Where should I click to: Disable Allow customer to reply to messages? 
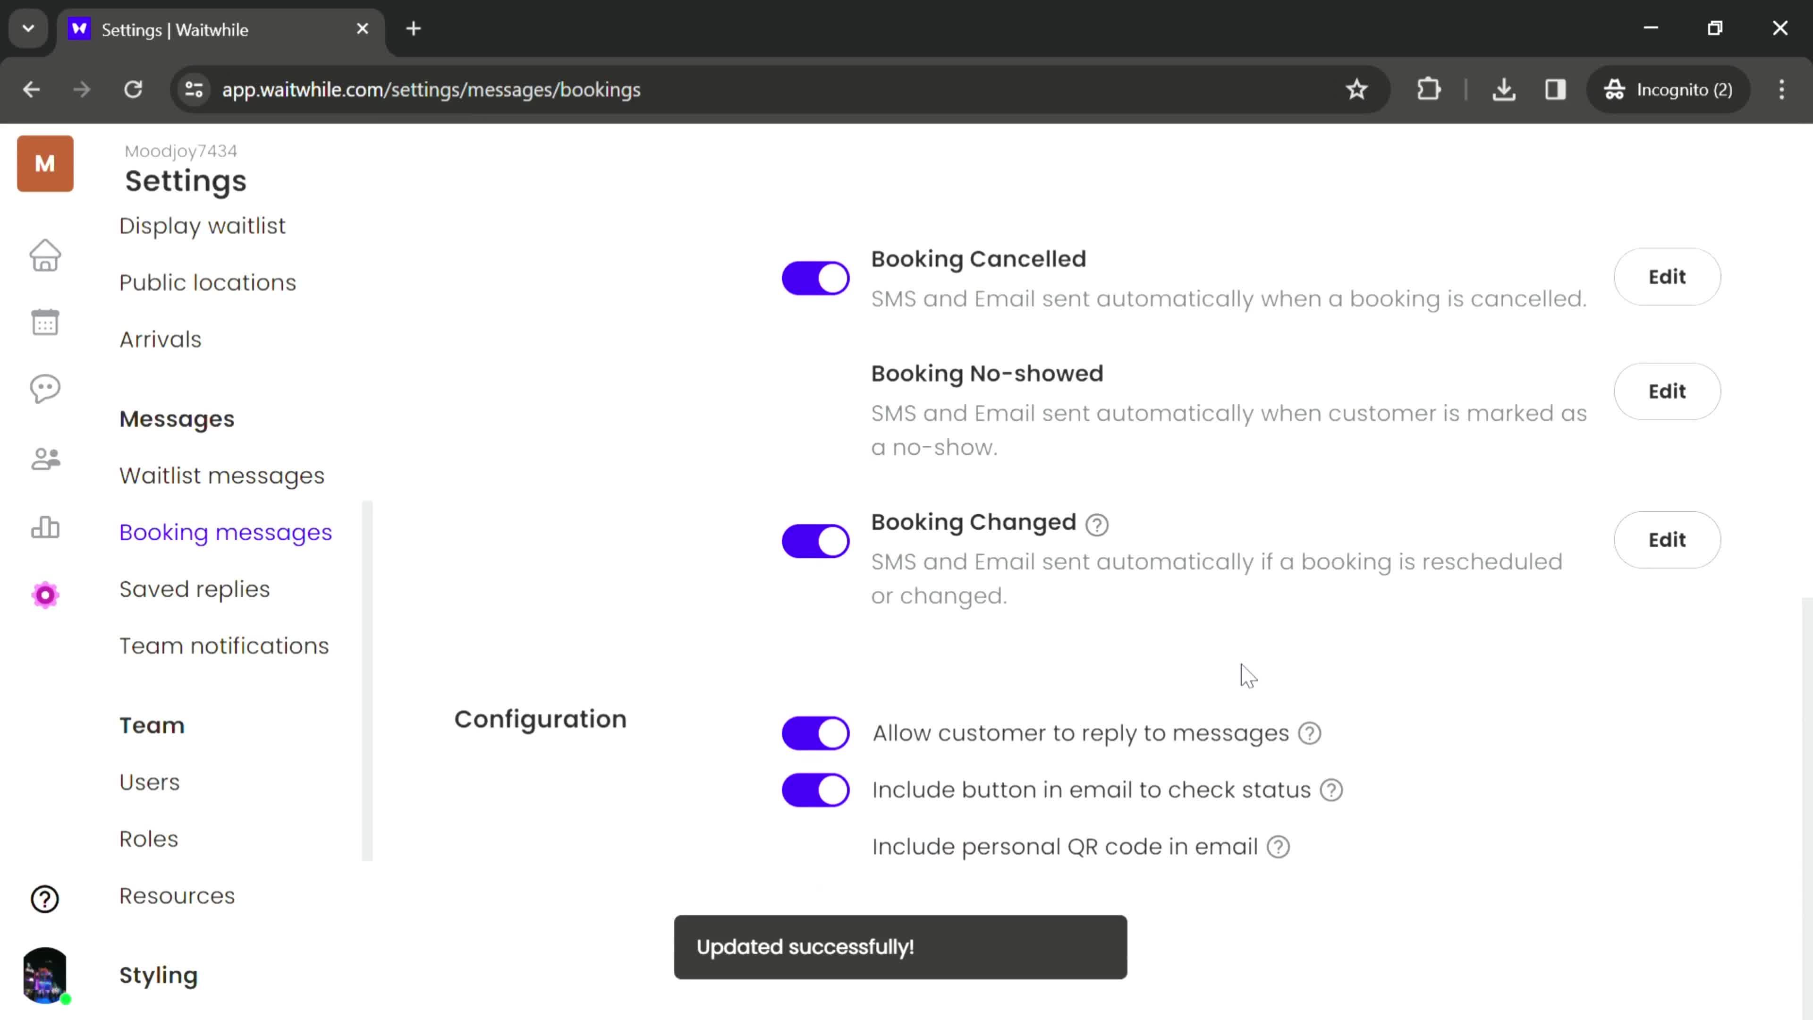pyautogui.click(x=815, y=733)
